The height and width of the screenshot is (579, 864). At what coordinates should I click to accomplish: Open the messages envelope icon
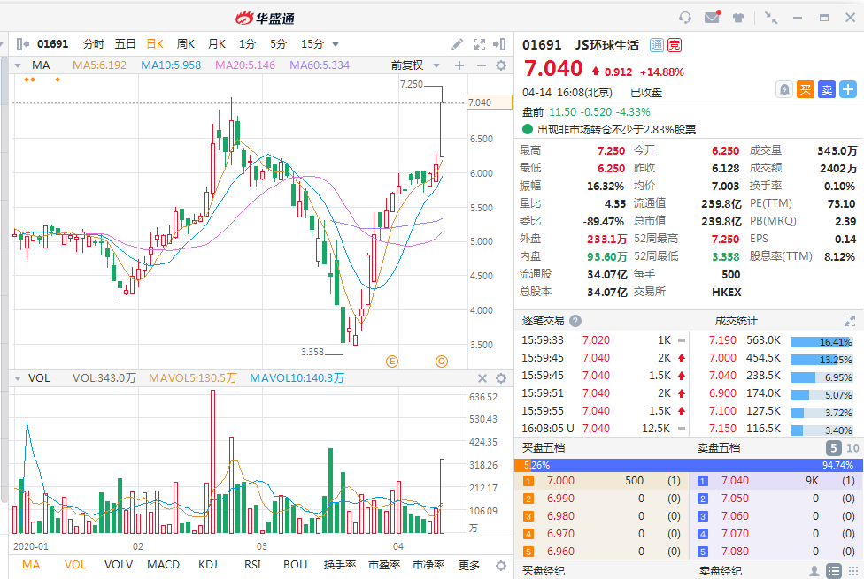pyautogui.click(x=712, y=17)
